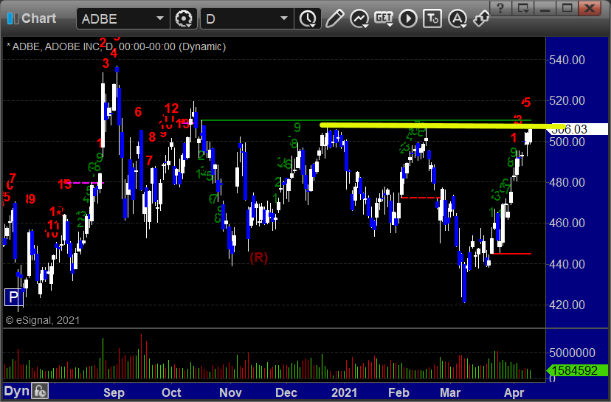Click the P marker on the chart
611x402 pixels.
pos(13,297)
